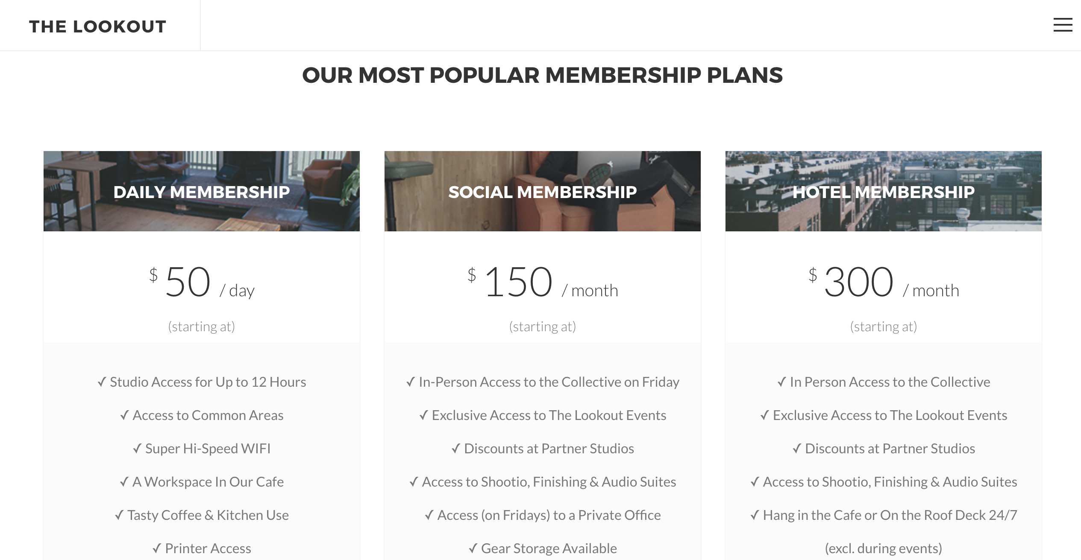Click Access (on Fridays) to a Private Office

point(543,515)
